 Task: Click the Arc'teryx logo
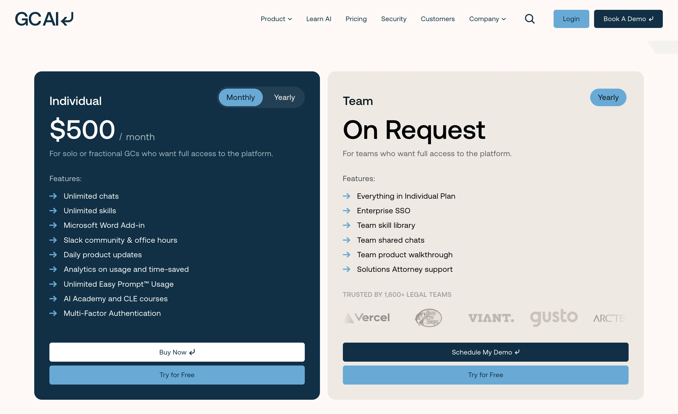[x=610, y=318]
